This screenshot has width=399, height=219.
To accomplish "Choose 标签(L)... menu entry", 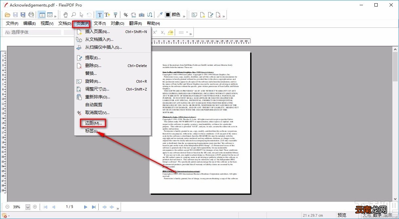I will click(112, 131).
